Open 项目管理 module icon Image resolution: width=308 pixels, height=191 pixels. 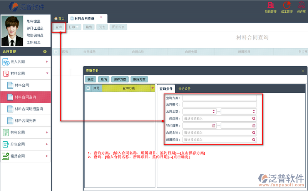point(271,5)
